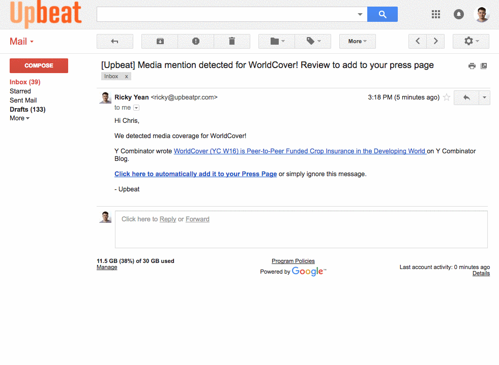Open the Labels tag dropdown

(313, 41)
